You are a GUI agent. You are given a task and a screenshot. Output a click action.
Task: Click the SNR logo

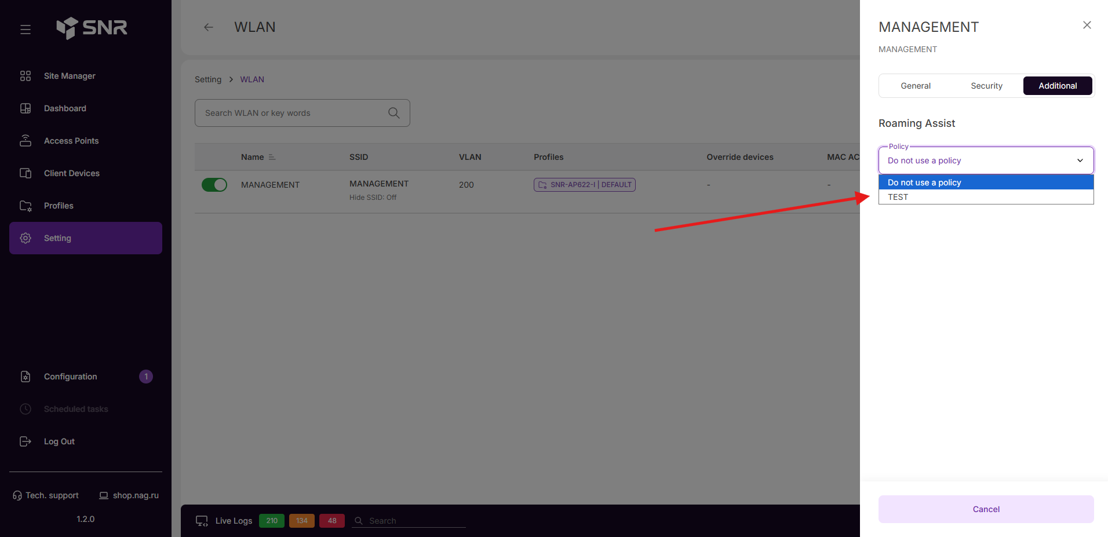coord(92,27)
